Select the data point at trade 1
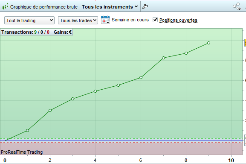 pyautogui.click(x=27, y=131)
